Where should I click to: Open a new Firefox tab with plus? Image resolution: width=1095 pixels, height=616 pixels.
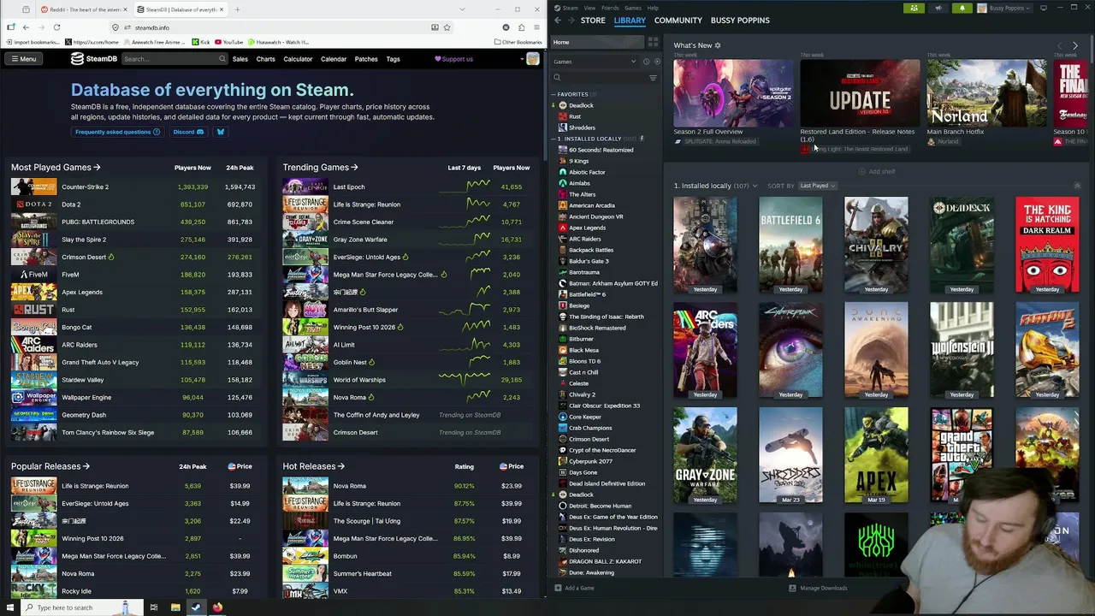pyautogui.click(x=237, y=9)
